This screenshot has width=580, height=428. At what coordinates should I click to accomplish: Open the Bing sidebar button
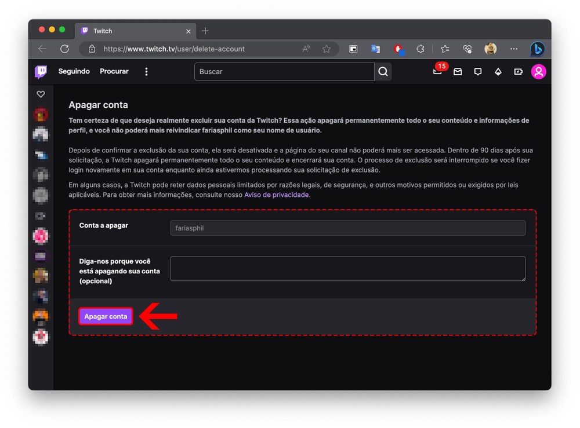tap(537, 49)
